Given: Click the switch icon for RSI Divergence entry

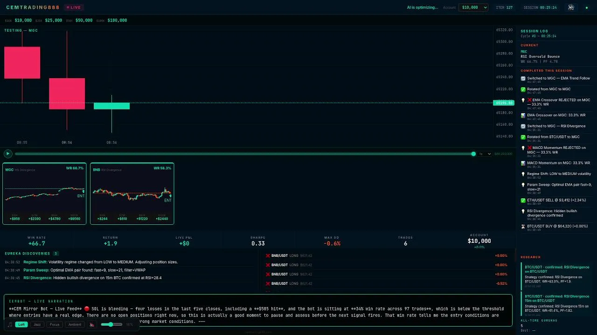Looking at the screenshot, I should click(x=523, y=126).
